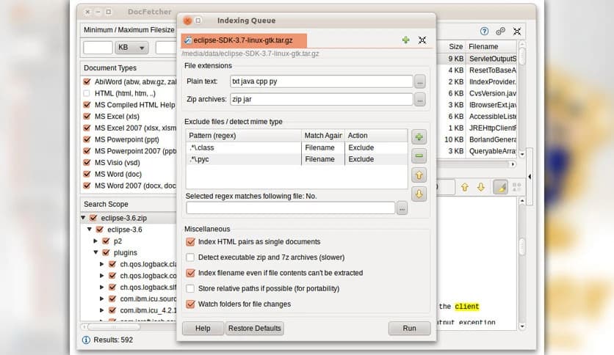This screenshot has height=355, width=614.
Task: Uncheck the AbiWord document type
Action: 87,81
